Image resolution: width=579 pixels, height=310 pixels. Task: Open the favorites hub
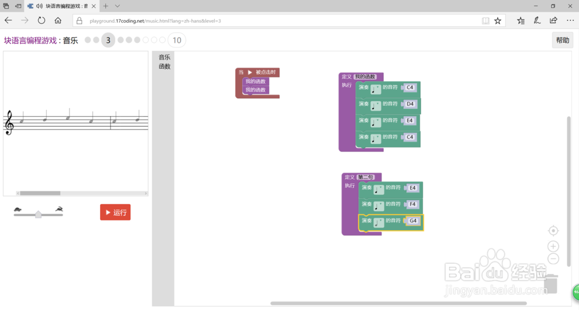click(x=521, y=21)
